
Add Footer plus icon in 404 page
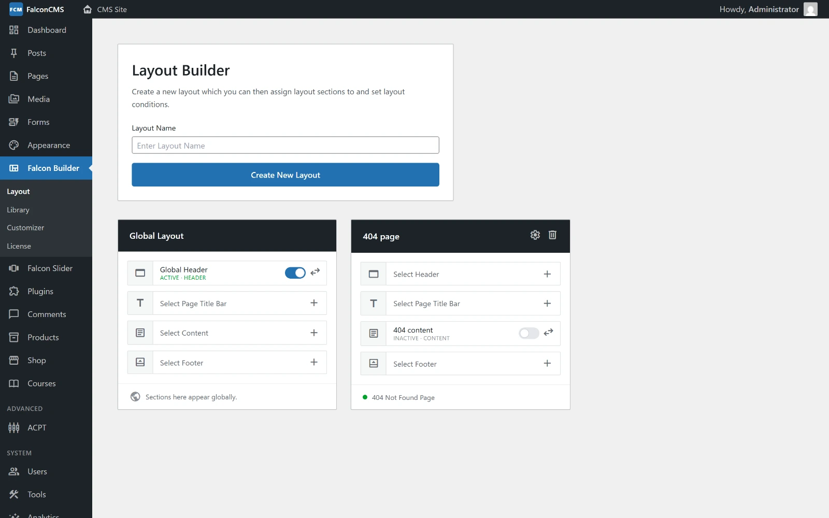tap(547, 364)
